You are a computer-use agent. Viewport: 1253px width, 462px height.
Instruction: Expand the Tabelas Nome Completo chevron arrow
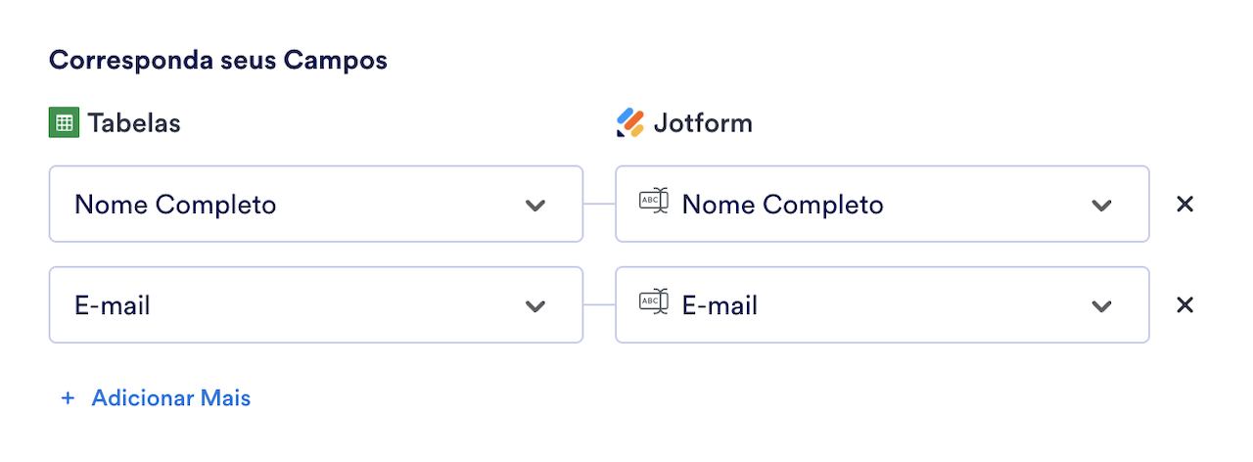[x=534, y=205]
